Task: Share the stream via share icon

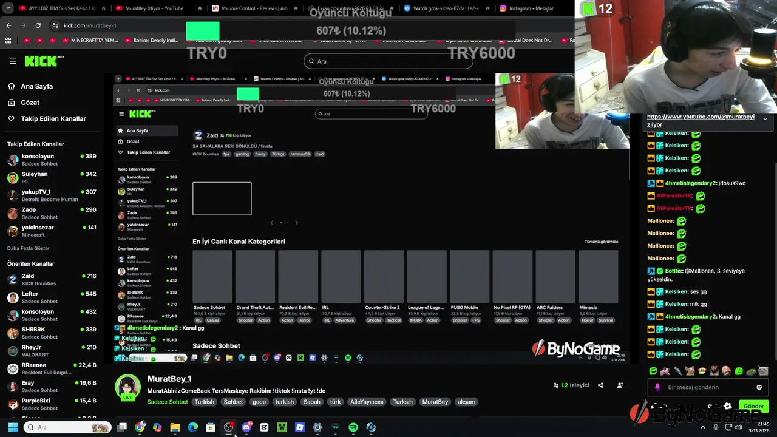Action: [600, 385]
